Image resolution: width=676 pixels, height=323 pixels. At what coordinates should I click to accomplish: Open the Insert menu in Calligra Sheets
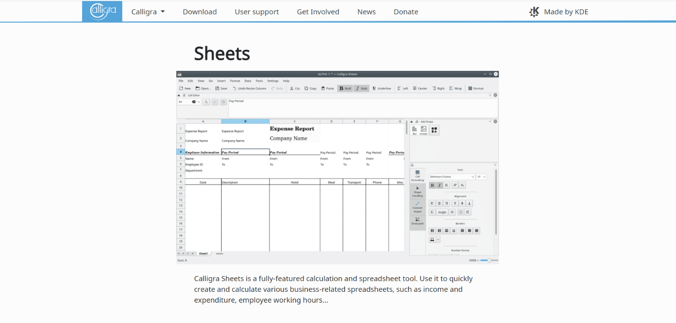tap(221, 81)
